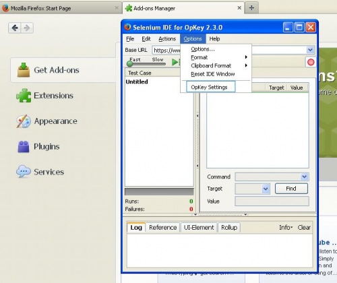
Task: Open the File menu in Selenium IDE
Action: pyautogui.click(x=130, y=39)
